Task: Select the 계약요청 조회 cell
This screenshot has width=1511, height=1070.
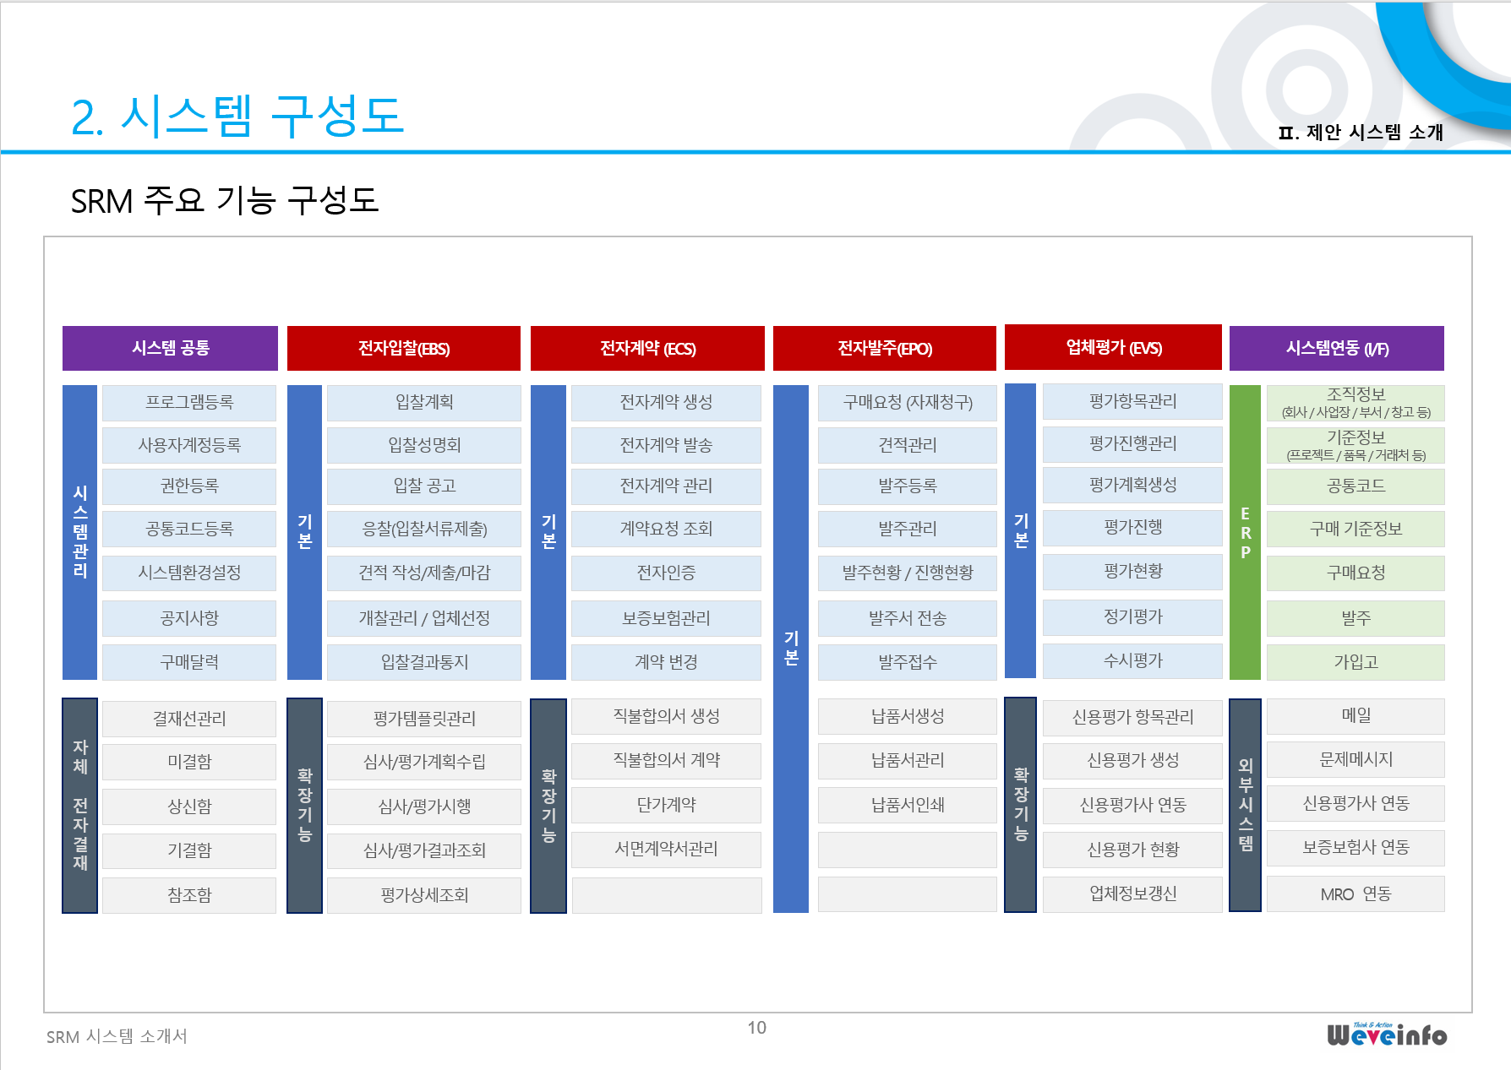Action: tap(666, 530)
